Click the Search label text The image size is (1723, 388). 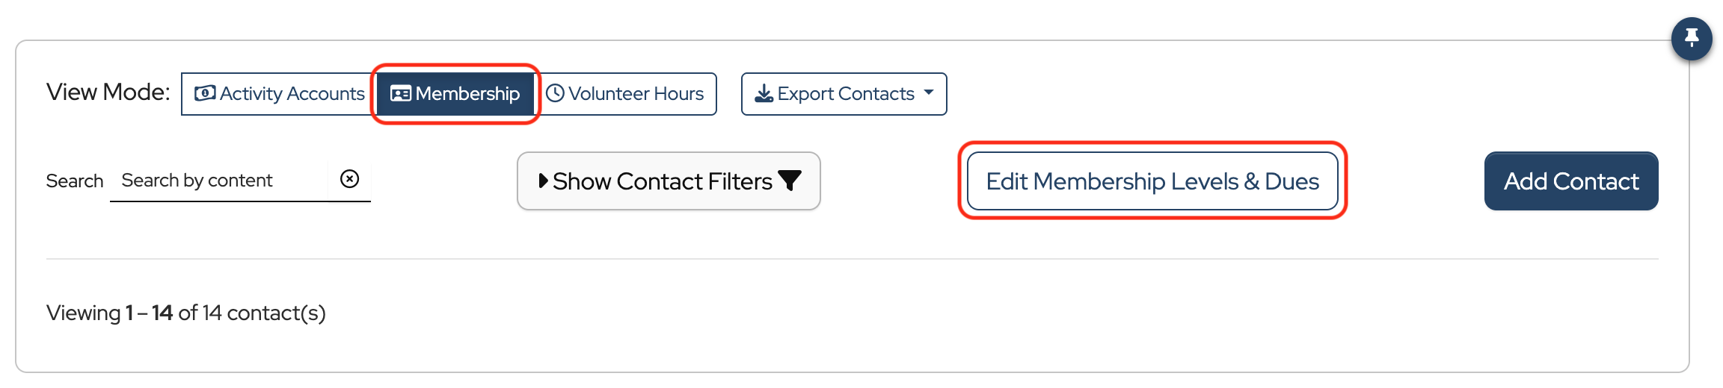75,181
